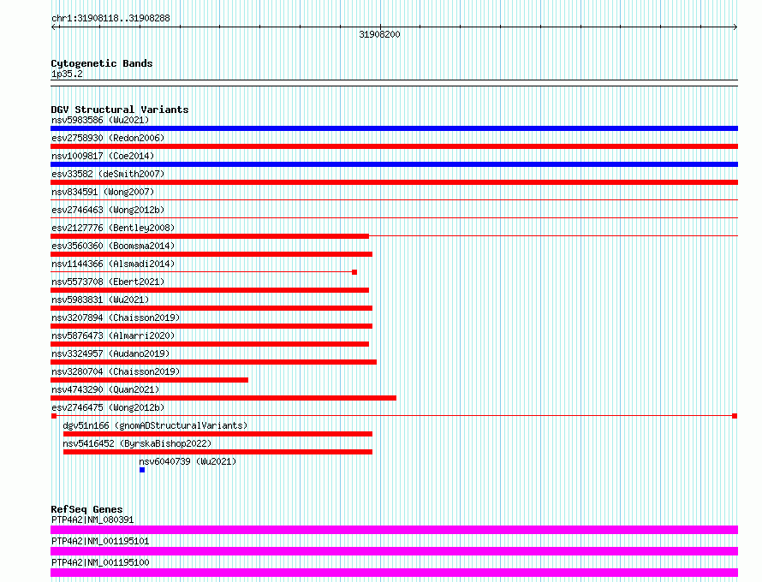762x582 pixels.
Task: Open esv2127776 (Bentley2008) variant label
Action: [113, 228]
